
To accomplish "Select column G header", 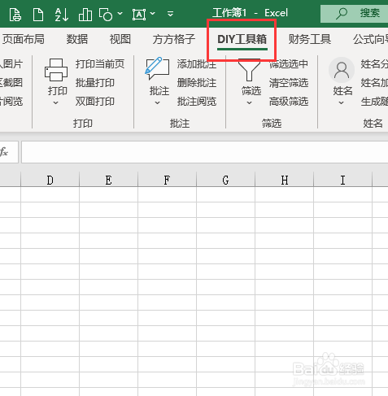I will (x=225, y=180).
